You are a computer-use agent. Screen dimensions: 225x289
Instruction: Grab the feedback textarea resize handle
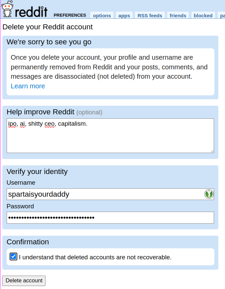coord(212,151)
